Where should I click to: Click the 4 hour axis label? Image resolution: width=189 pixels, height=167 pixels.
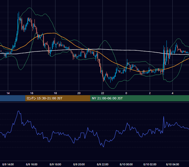(173, 93)
